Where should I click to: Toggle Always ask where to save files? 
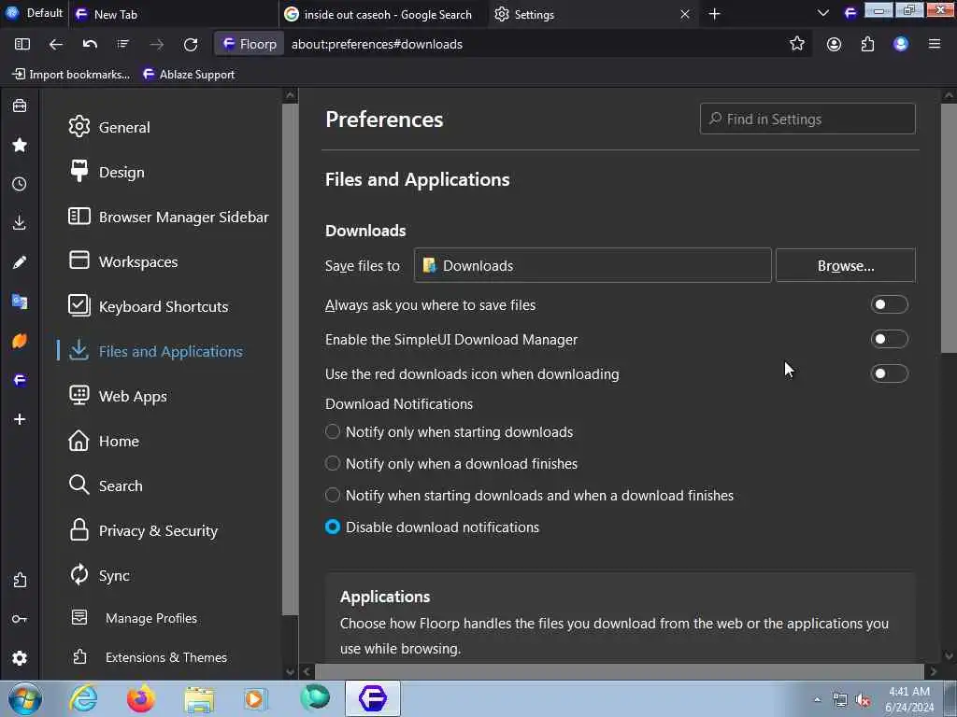(889, 304)
